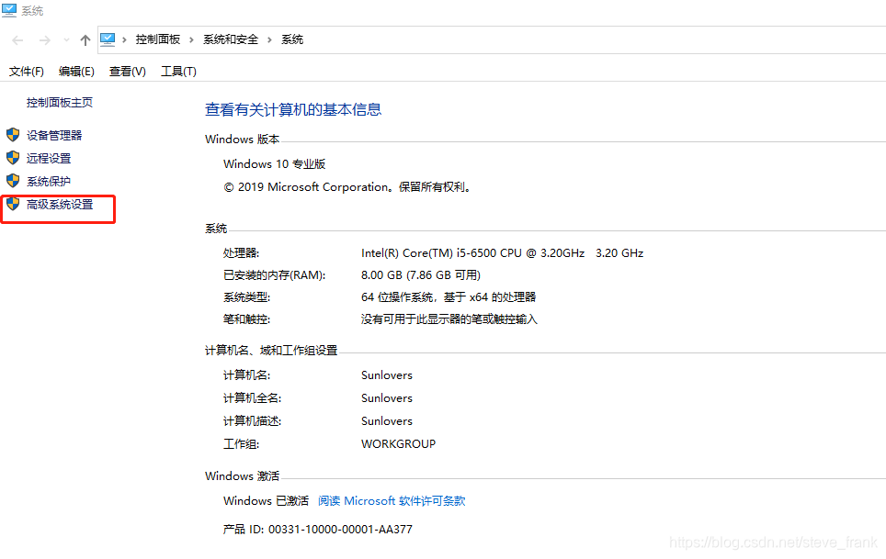Click the 计算机名 value Sunlovers
886x559 pixels.
pos(387,375)
